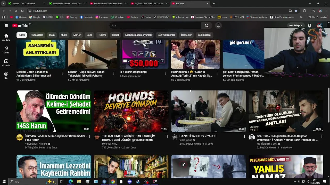
Task: Click the browser home button
Action: coord(22,11)
